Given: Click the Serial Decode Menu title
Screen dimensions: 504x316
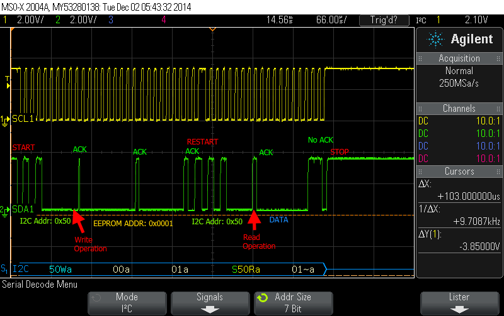Looking at the screenshot, I should point(40,285).
